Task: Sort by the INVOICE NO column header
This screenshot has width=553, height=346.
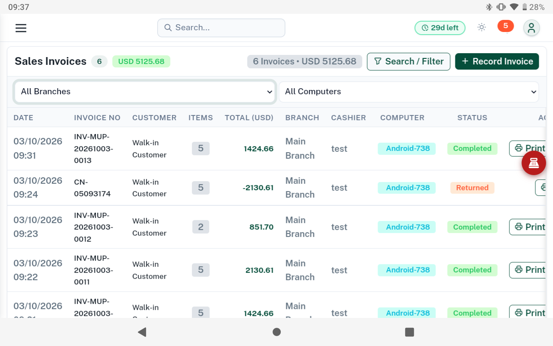Action: click(97, 118)
